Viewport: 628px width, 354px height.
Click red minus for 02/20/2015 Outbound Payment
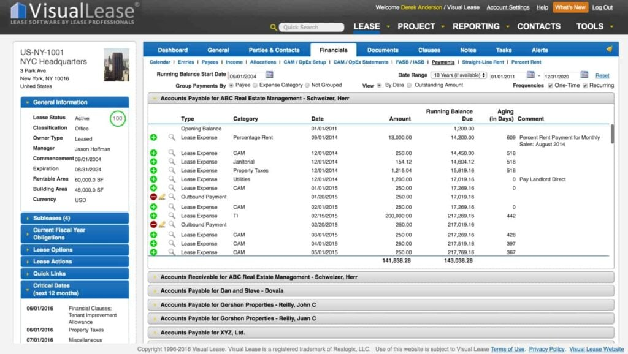(153, 224)
